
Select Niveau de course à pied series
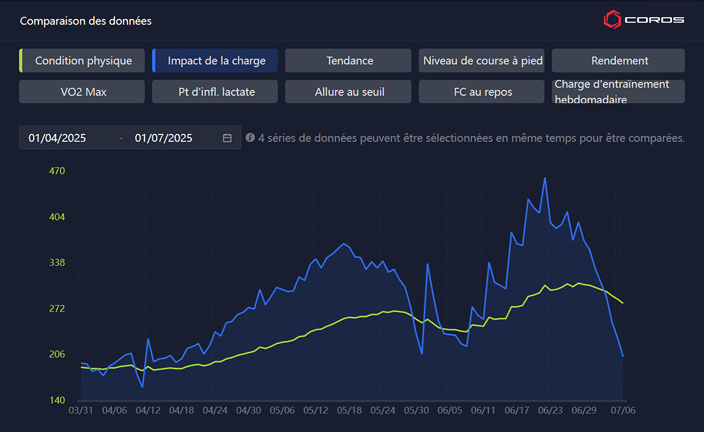tap(481, 60)
